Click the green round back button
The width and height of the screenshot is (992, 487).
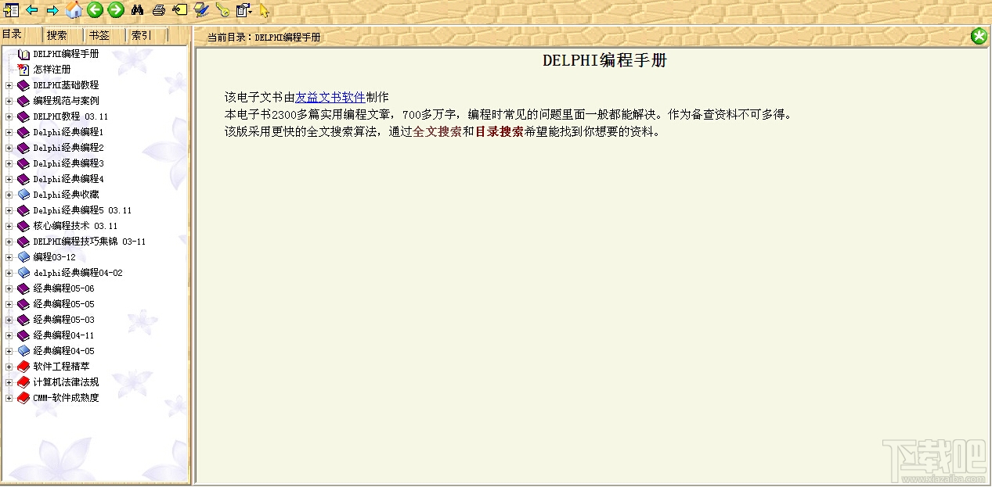click(x=95, y=9)
